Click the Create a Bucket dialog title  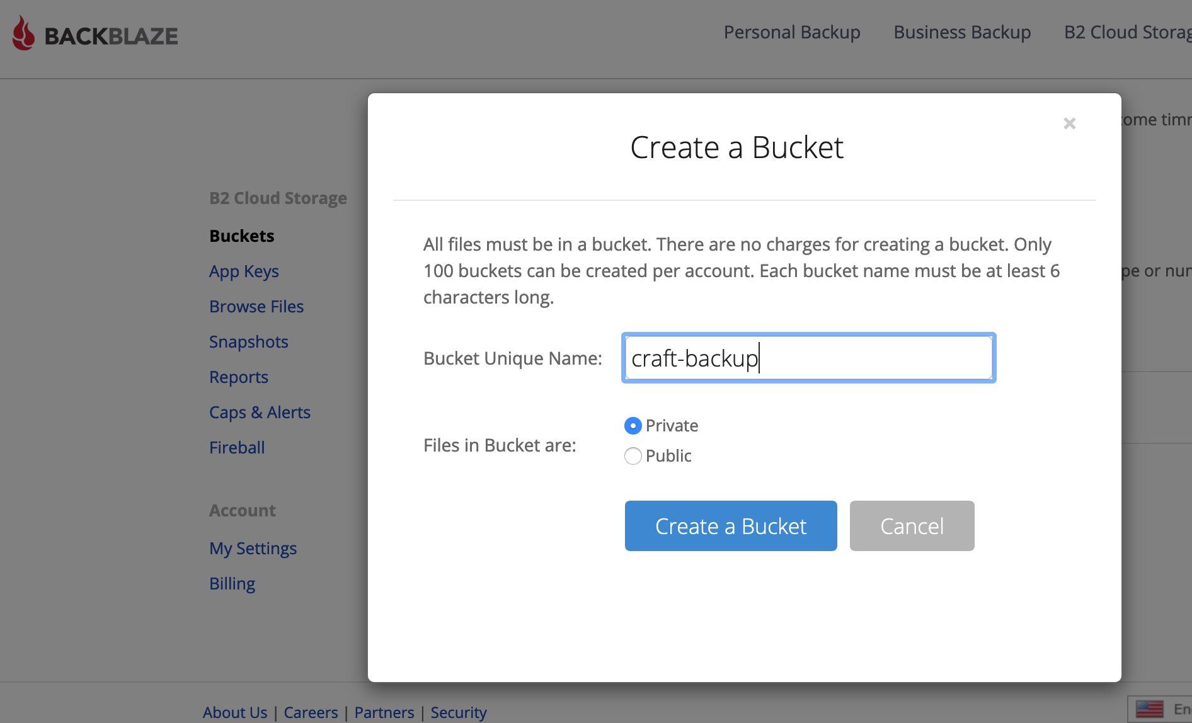[x=737, y=147]
